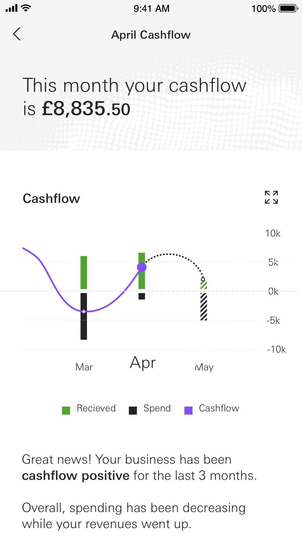Tap the battery indicator icon
Screen dimensions: 302x537
pyautogui.click(x=288, y=8)
